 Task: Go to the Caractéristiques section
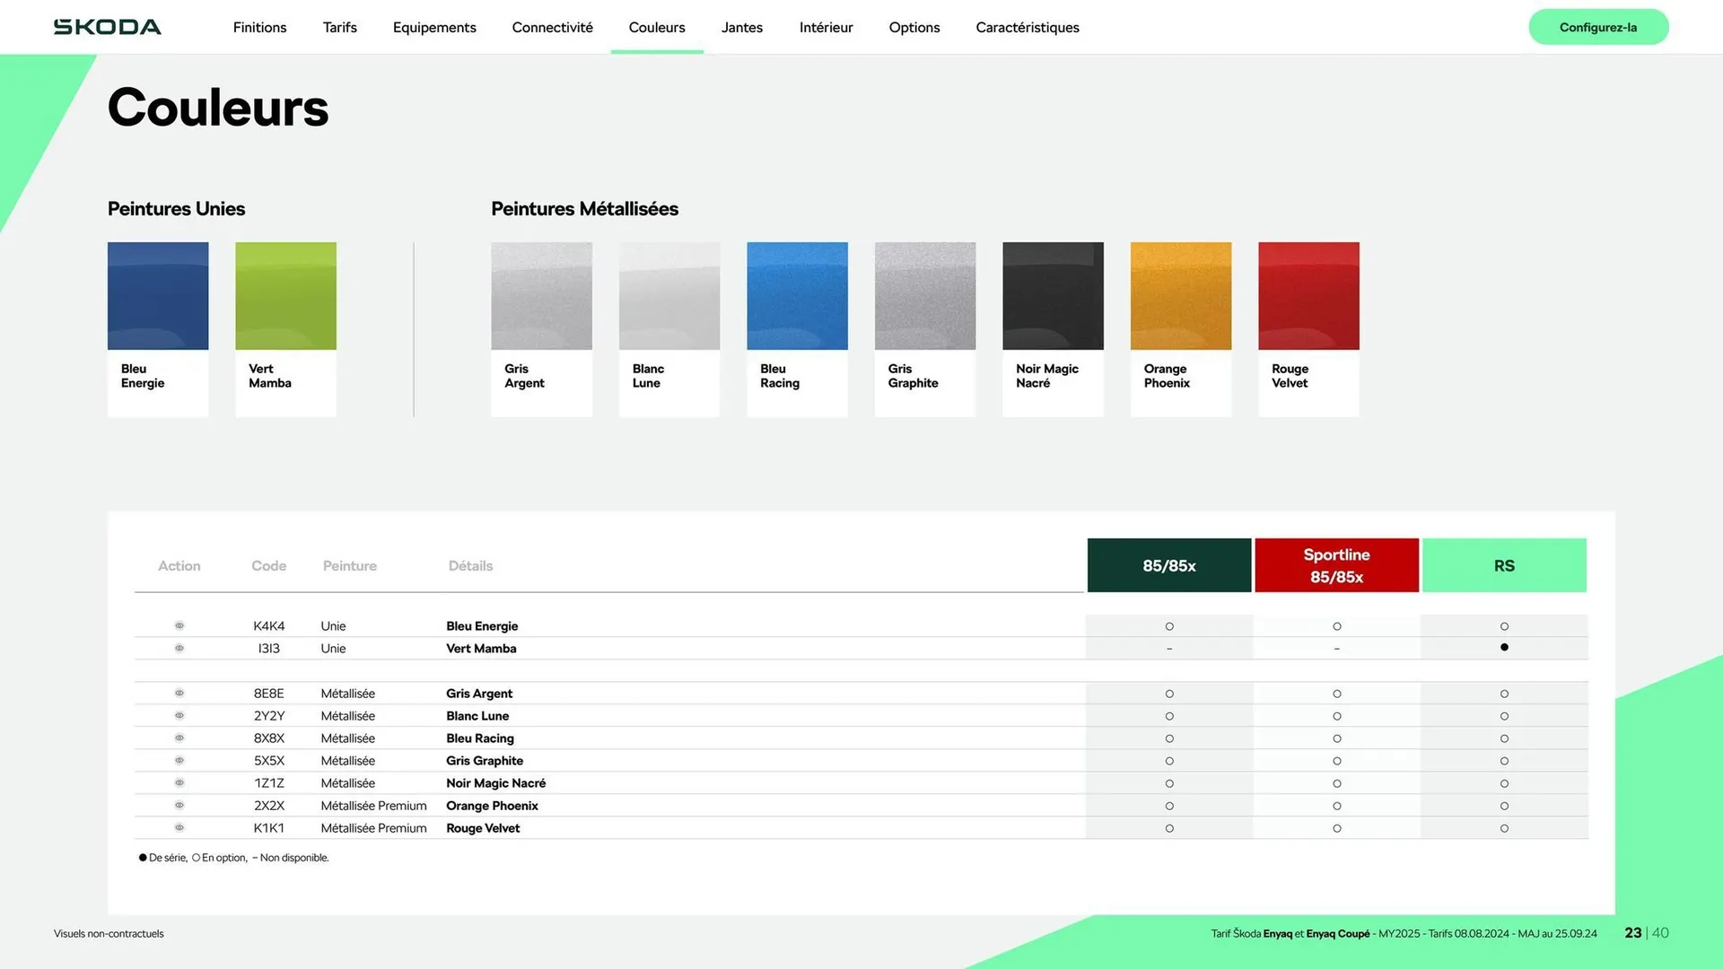(x=1027, y=27)
